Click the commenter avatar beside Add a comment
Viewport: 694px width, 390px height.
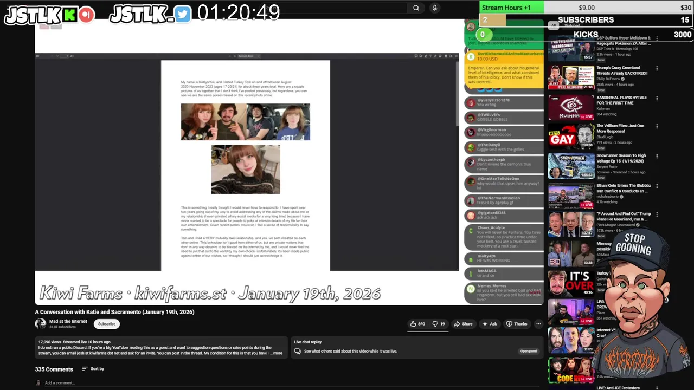click(38, 383)
